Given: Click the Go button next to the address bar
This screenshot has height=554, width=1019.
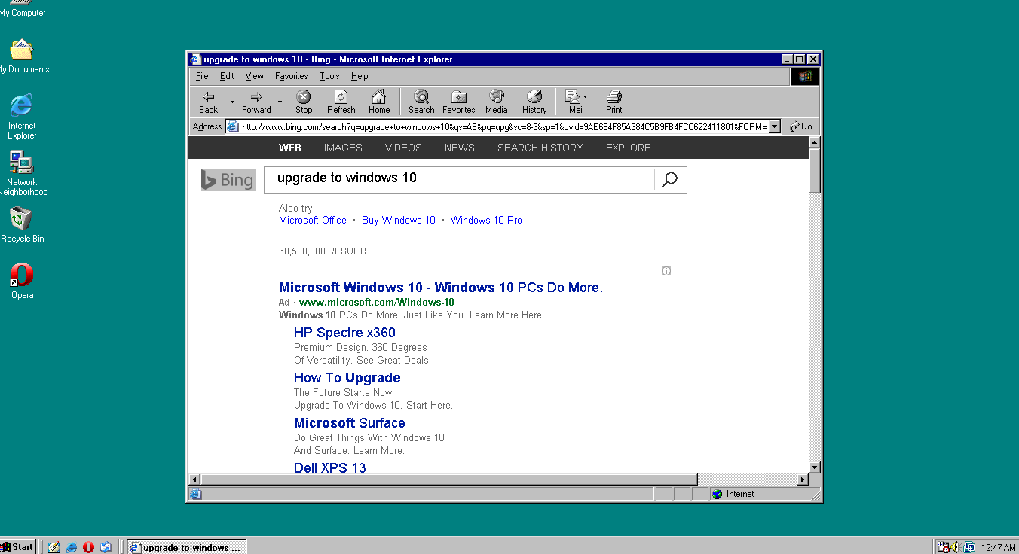Looking at the screenshot, I should [801, 126].
